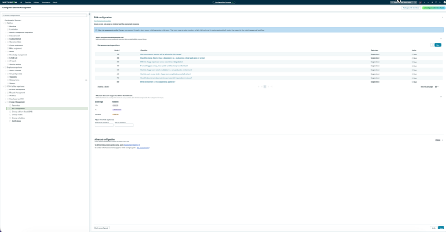This screenshot has height=232, width=446.
Task: Open the dropdown arrow beside the global search
Action: (415, 2)
